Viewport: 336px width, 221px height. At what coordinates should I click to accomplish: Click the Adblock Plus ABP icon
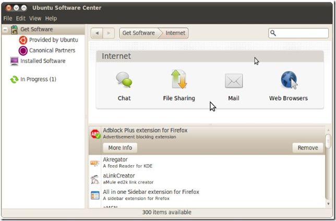pos(95,134)
